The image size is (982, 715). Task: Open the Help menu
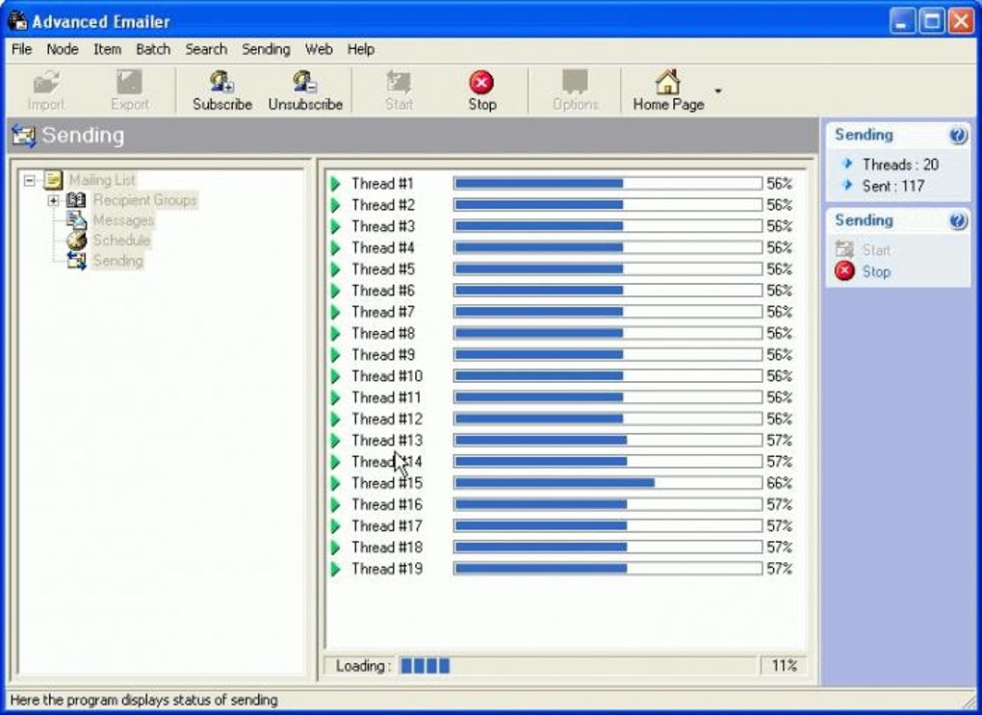[361, 49]
